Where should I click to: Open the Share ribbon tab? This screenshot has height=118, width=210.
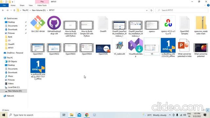22,5
